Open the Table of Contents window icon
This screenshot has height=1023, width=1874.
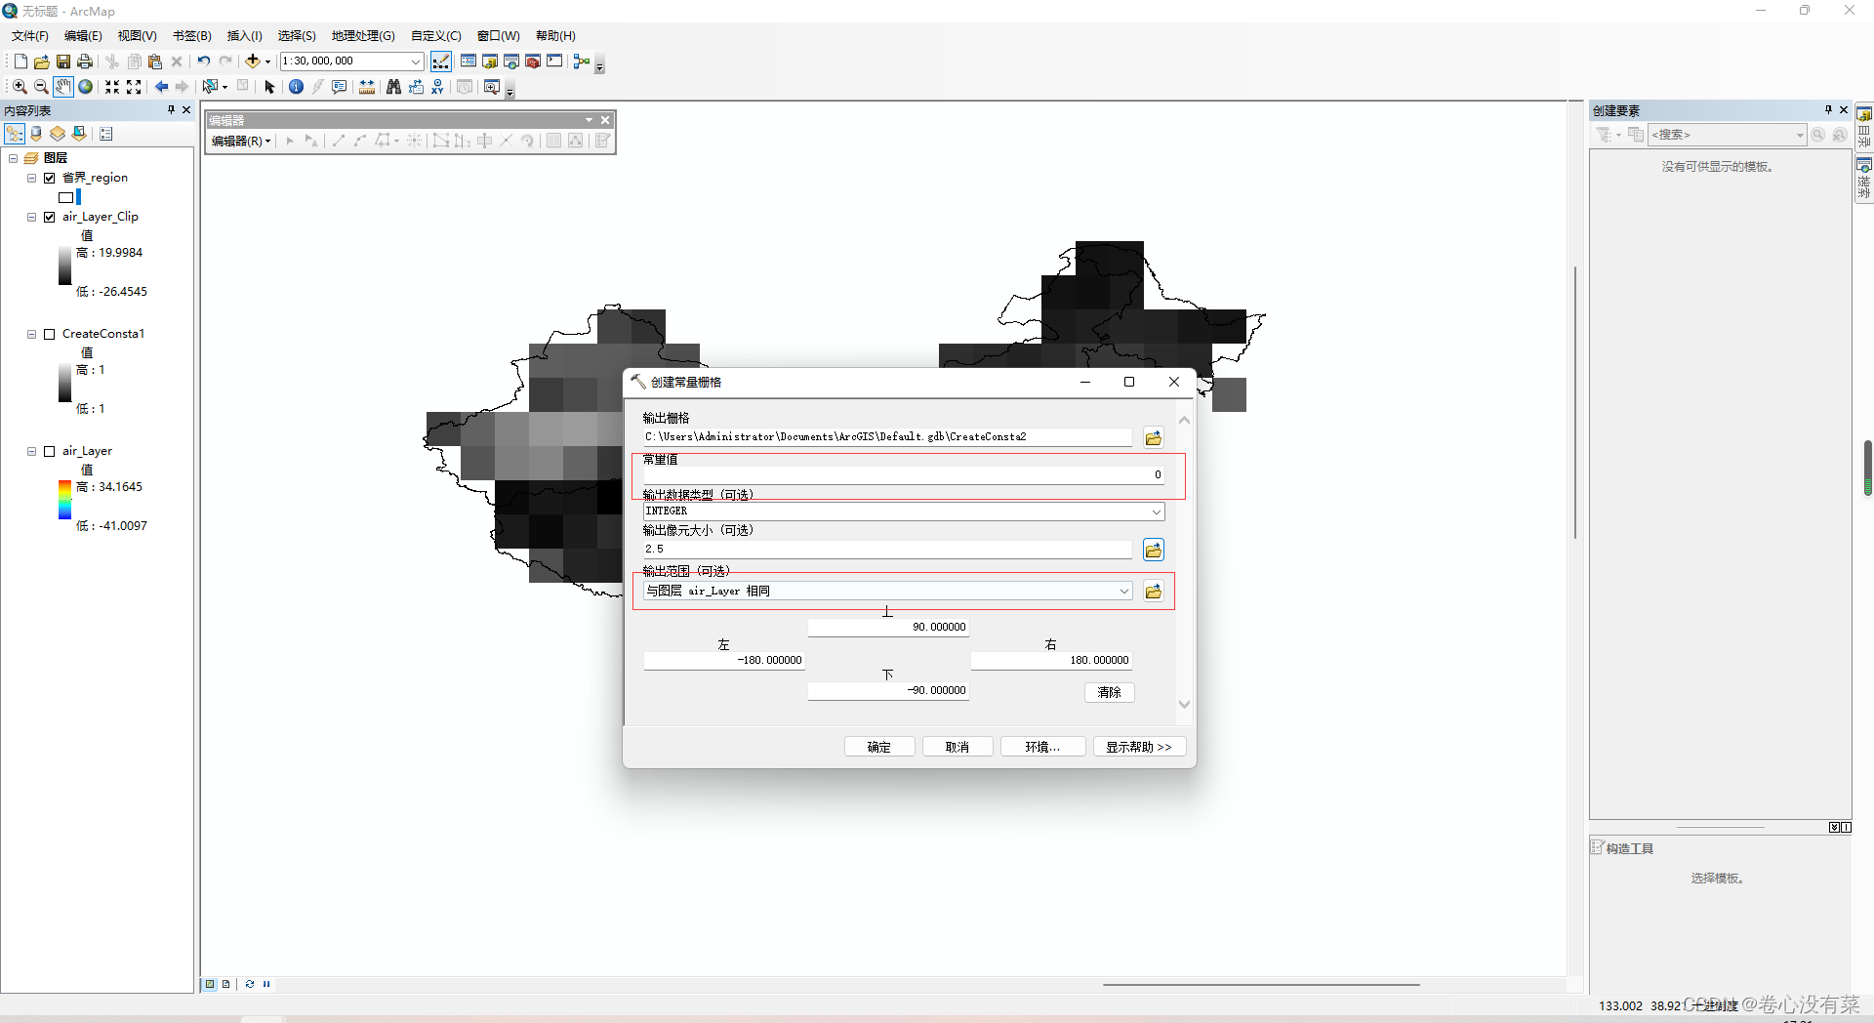coord(468,61)
